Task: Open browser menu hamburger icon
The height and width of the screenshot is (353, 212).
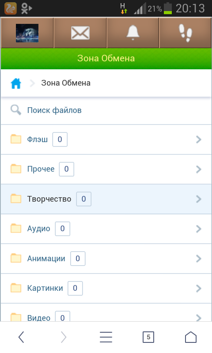Action: coord(106,337)
